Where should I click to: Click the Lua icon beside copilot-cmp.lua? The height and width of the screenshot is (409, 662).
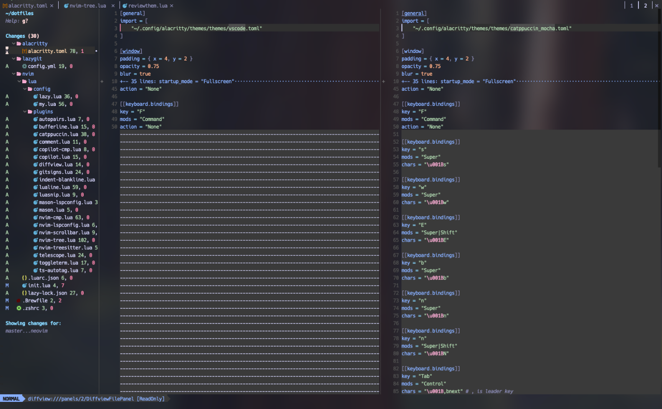(x=35, y=149)
